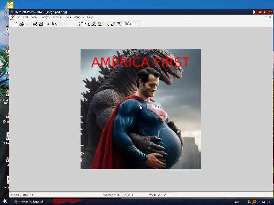Click the Microsoft Photo Editor taskbar button

point(32,202)
